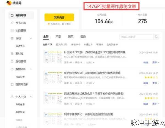Click the star rating of 新站如何做SEO article
Image resolution: width=165 pixels, height=128 pixels.
pyautogui.click(x=151, y=77)
